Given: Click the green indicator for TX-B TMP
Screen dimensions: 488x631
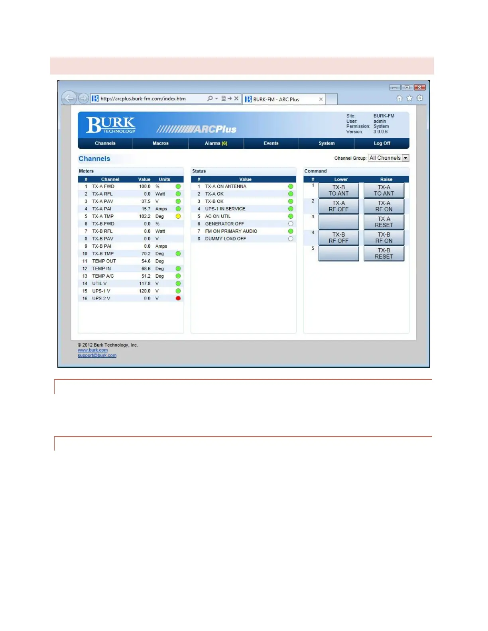Looking at the screenshot, I should point(178,254).
